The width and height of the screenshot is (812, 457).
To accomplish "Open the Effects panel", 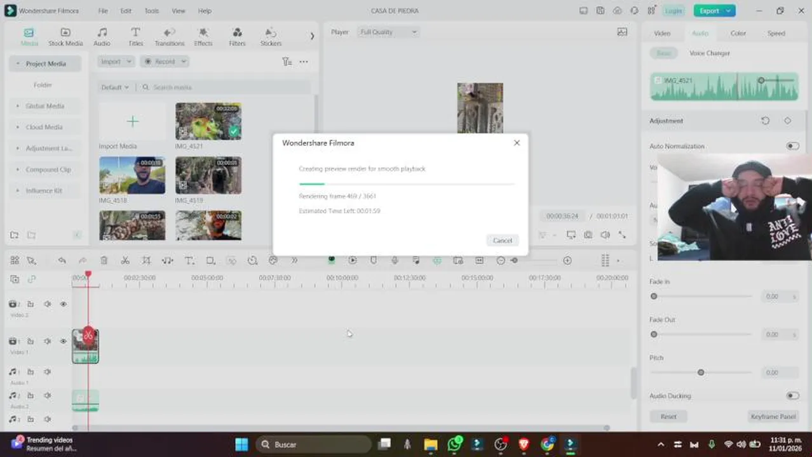I will click(x=203, y=37).
